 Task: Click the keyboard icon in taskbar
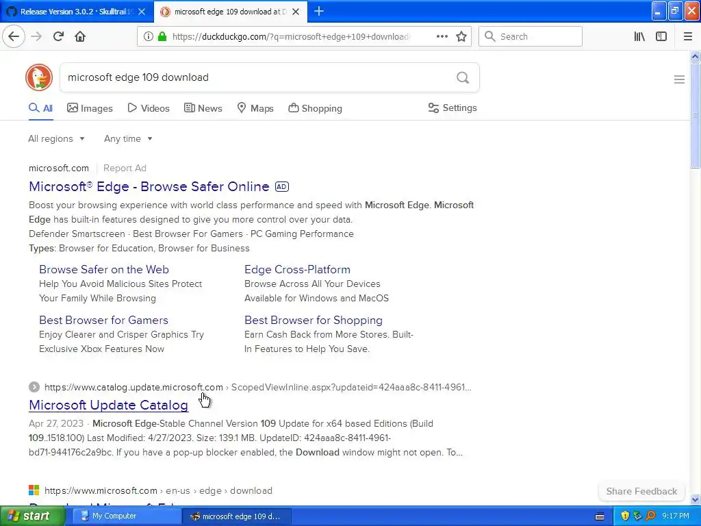(600, 516)
